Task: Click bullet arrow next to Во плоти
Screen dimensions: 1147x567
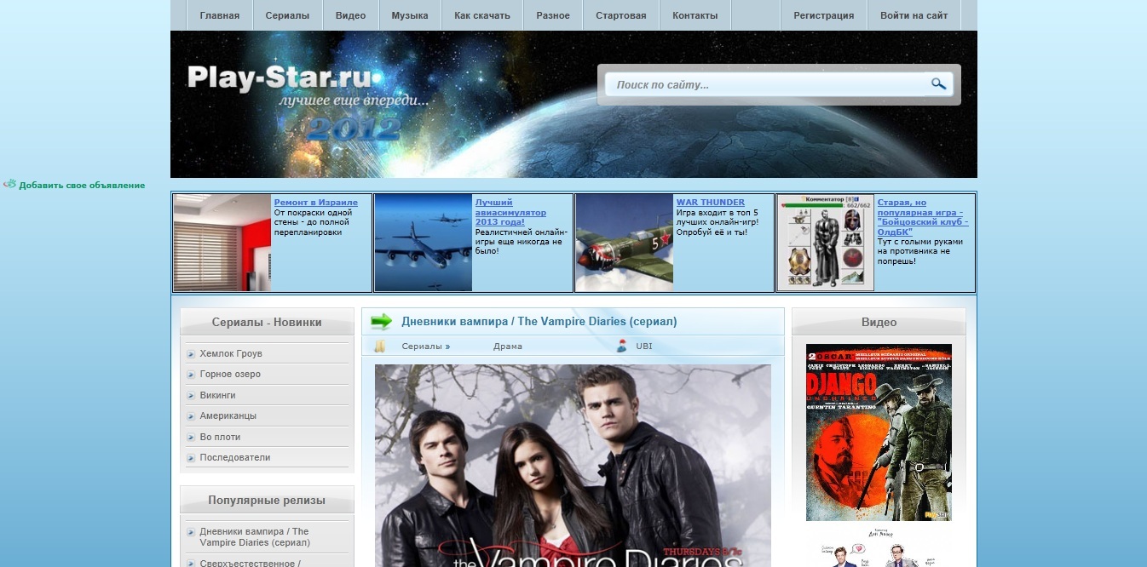Action: tap(192, 438)
